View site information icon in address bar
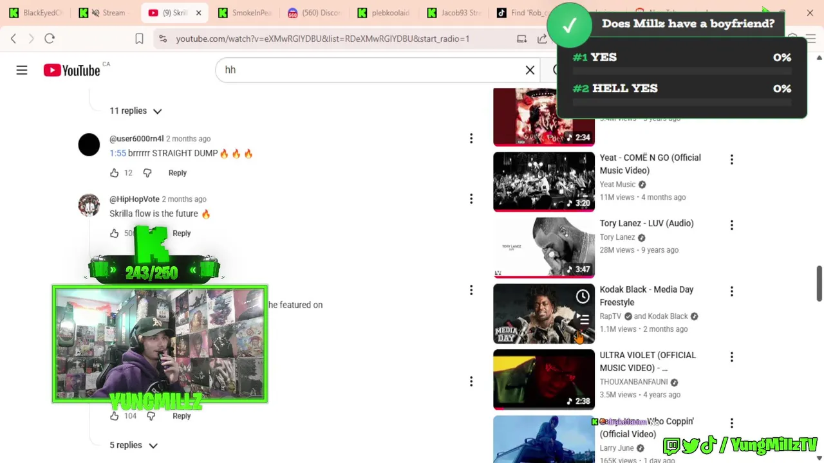Image resolution: width=824 pixels, height=463 pixels. 163,39
